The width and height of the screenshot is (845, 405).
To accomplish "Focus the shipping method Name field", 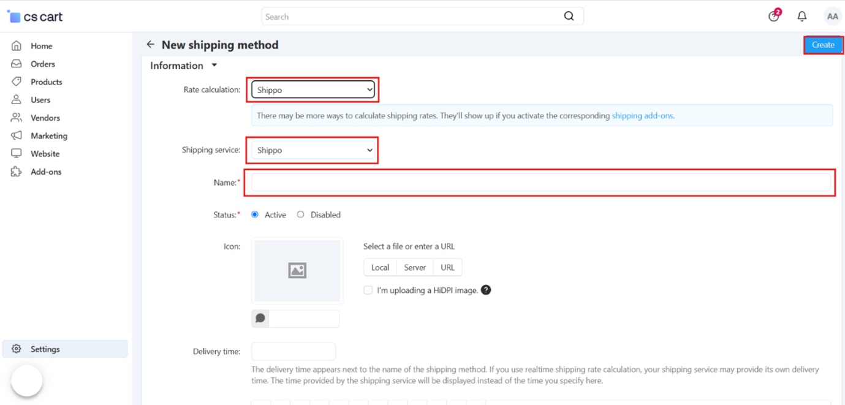I will [x=541, y=183].
